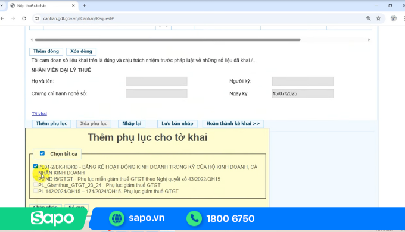Reload the page with refresh icon
The image size is (405, 232).
(x=24, y=18)
